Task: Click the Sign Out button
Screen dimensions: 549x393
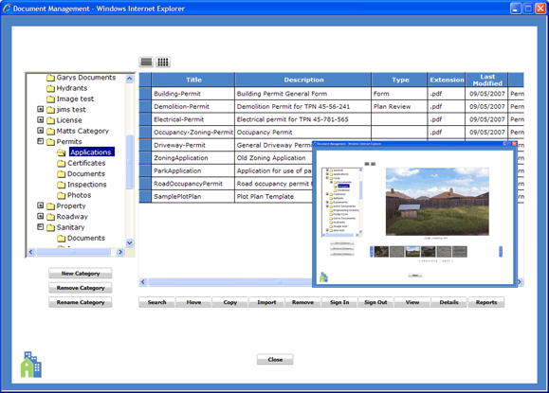Action: (x=375, y=302)
